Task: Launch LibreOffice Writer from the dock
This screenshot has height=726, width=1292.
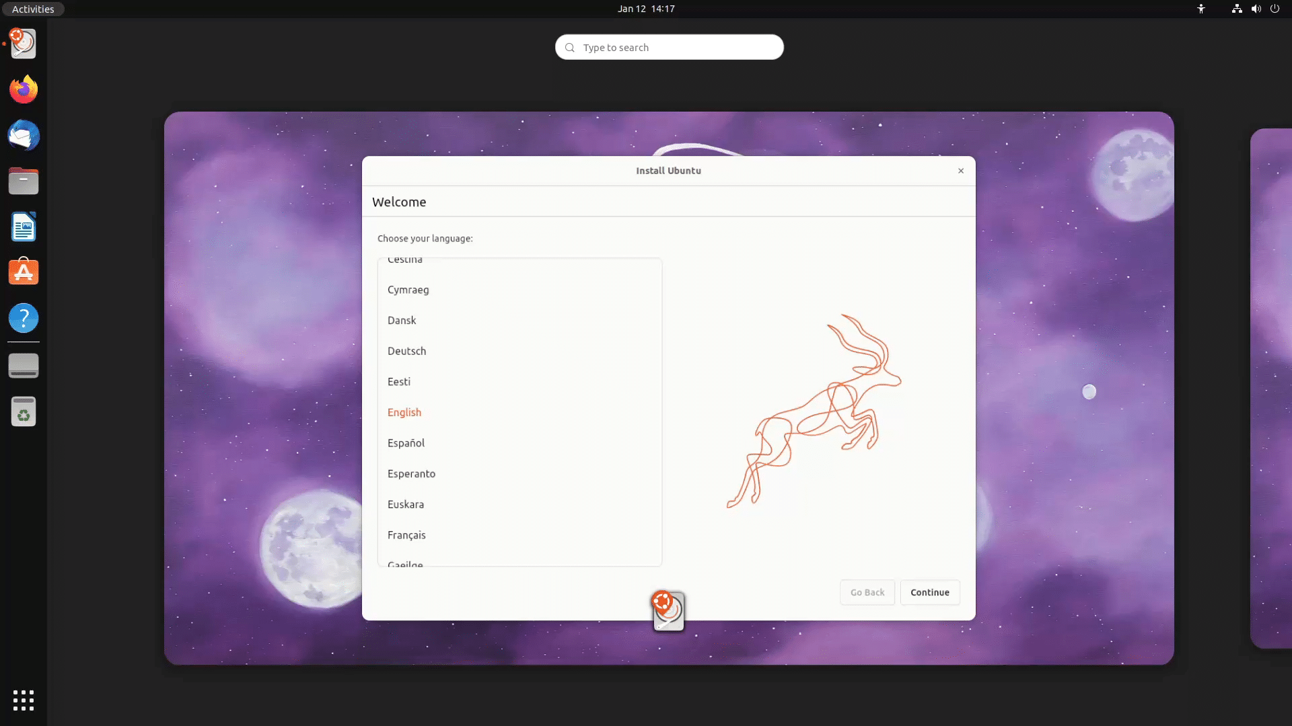Action: click(x=24, y=227)
